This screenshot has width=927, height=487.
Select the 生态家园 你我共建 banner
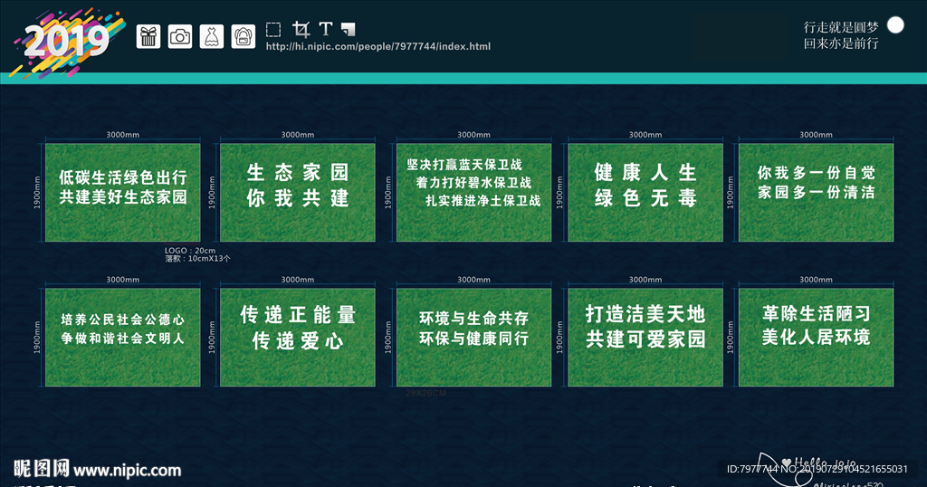297,192
